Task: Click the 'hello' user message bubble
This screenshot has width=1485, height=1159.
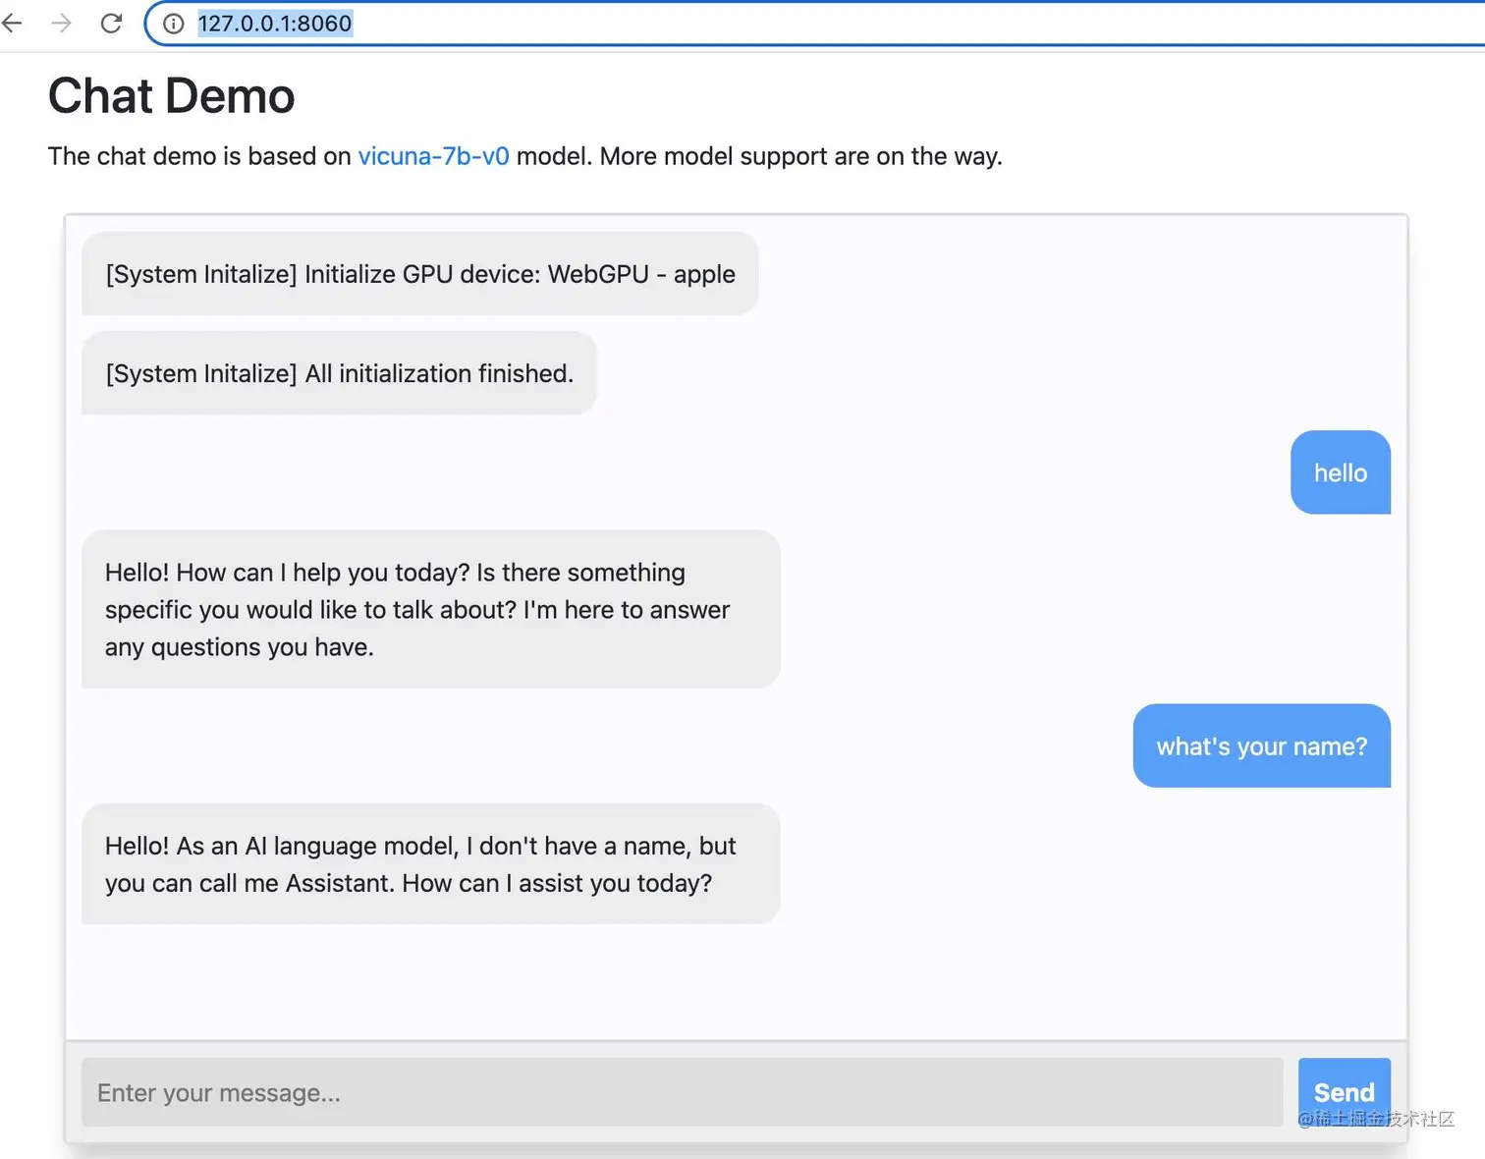Action: pos(1340,472)
